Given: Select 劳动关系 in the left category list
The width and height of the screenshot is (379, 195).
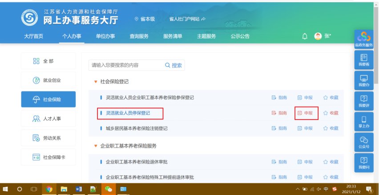Looking at the screenshot, I should (x=48, y=138).
